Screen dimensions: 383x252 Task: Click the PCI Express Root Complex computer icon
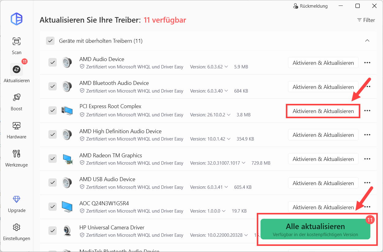click(67, 111)
